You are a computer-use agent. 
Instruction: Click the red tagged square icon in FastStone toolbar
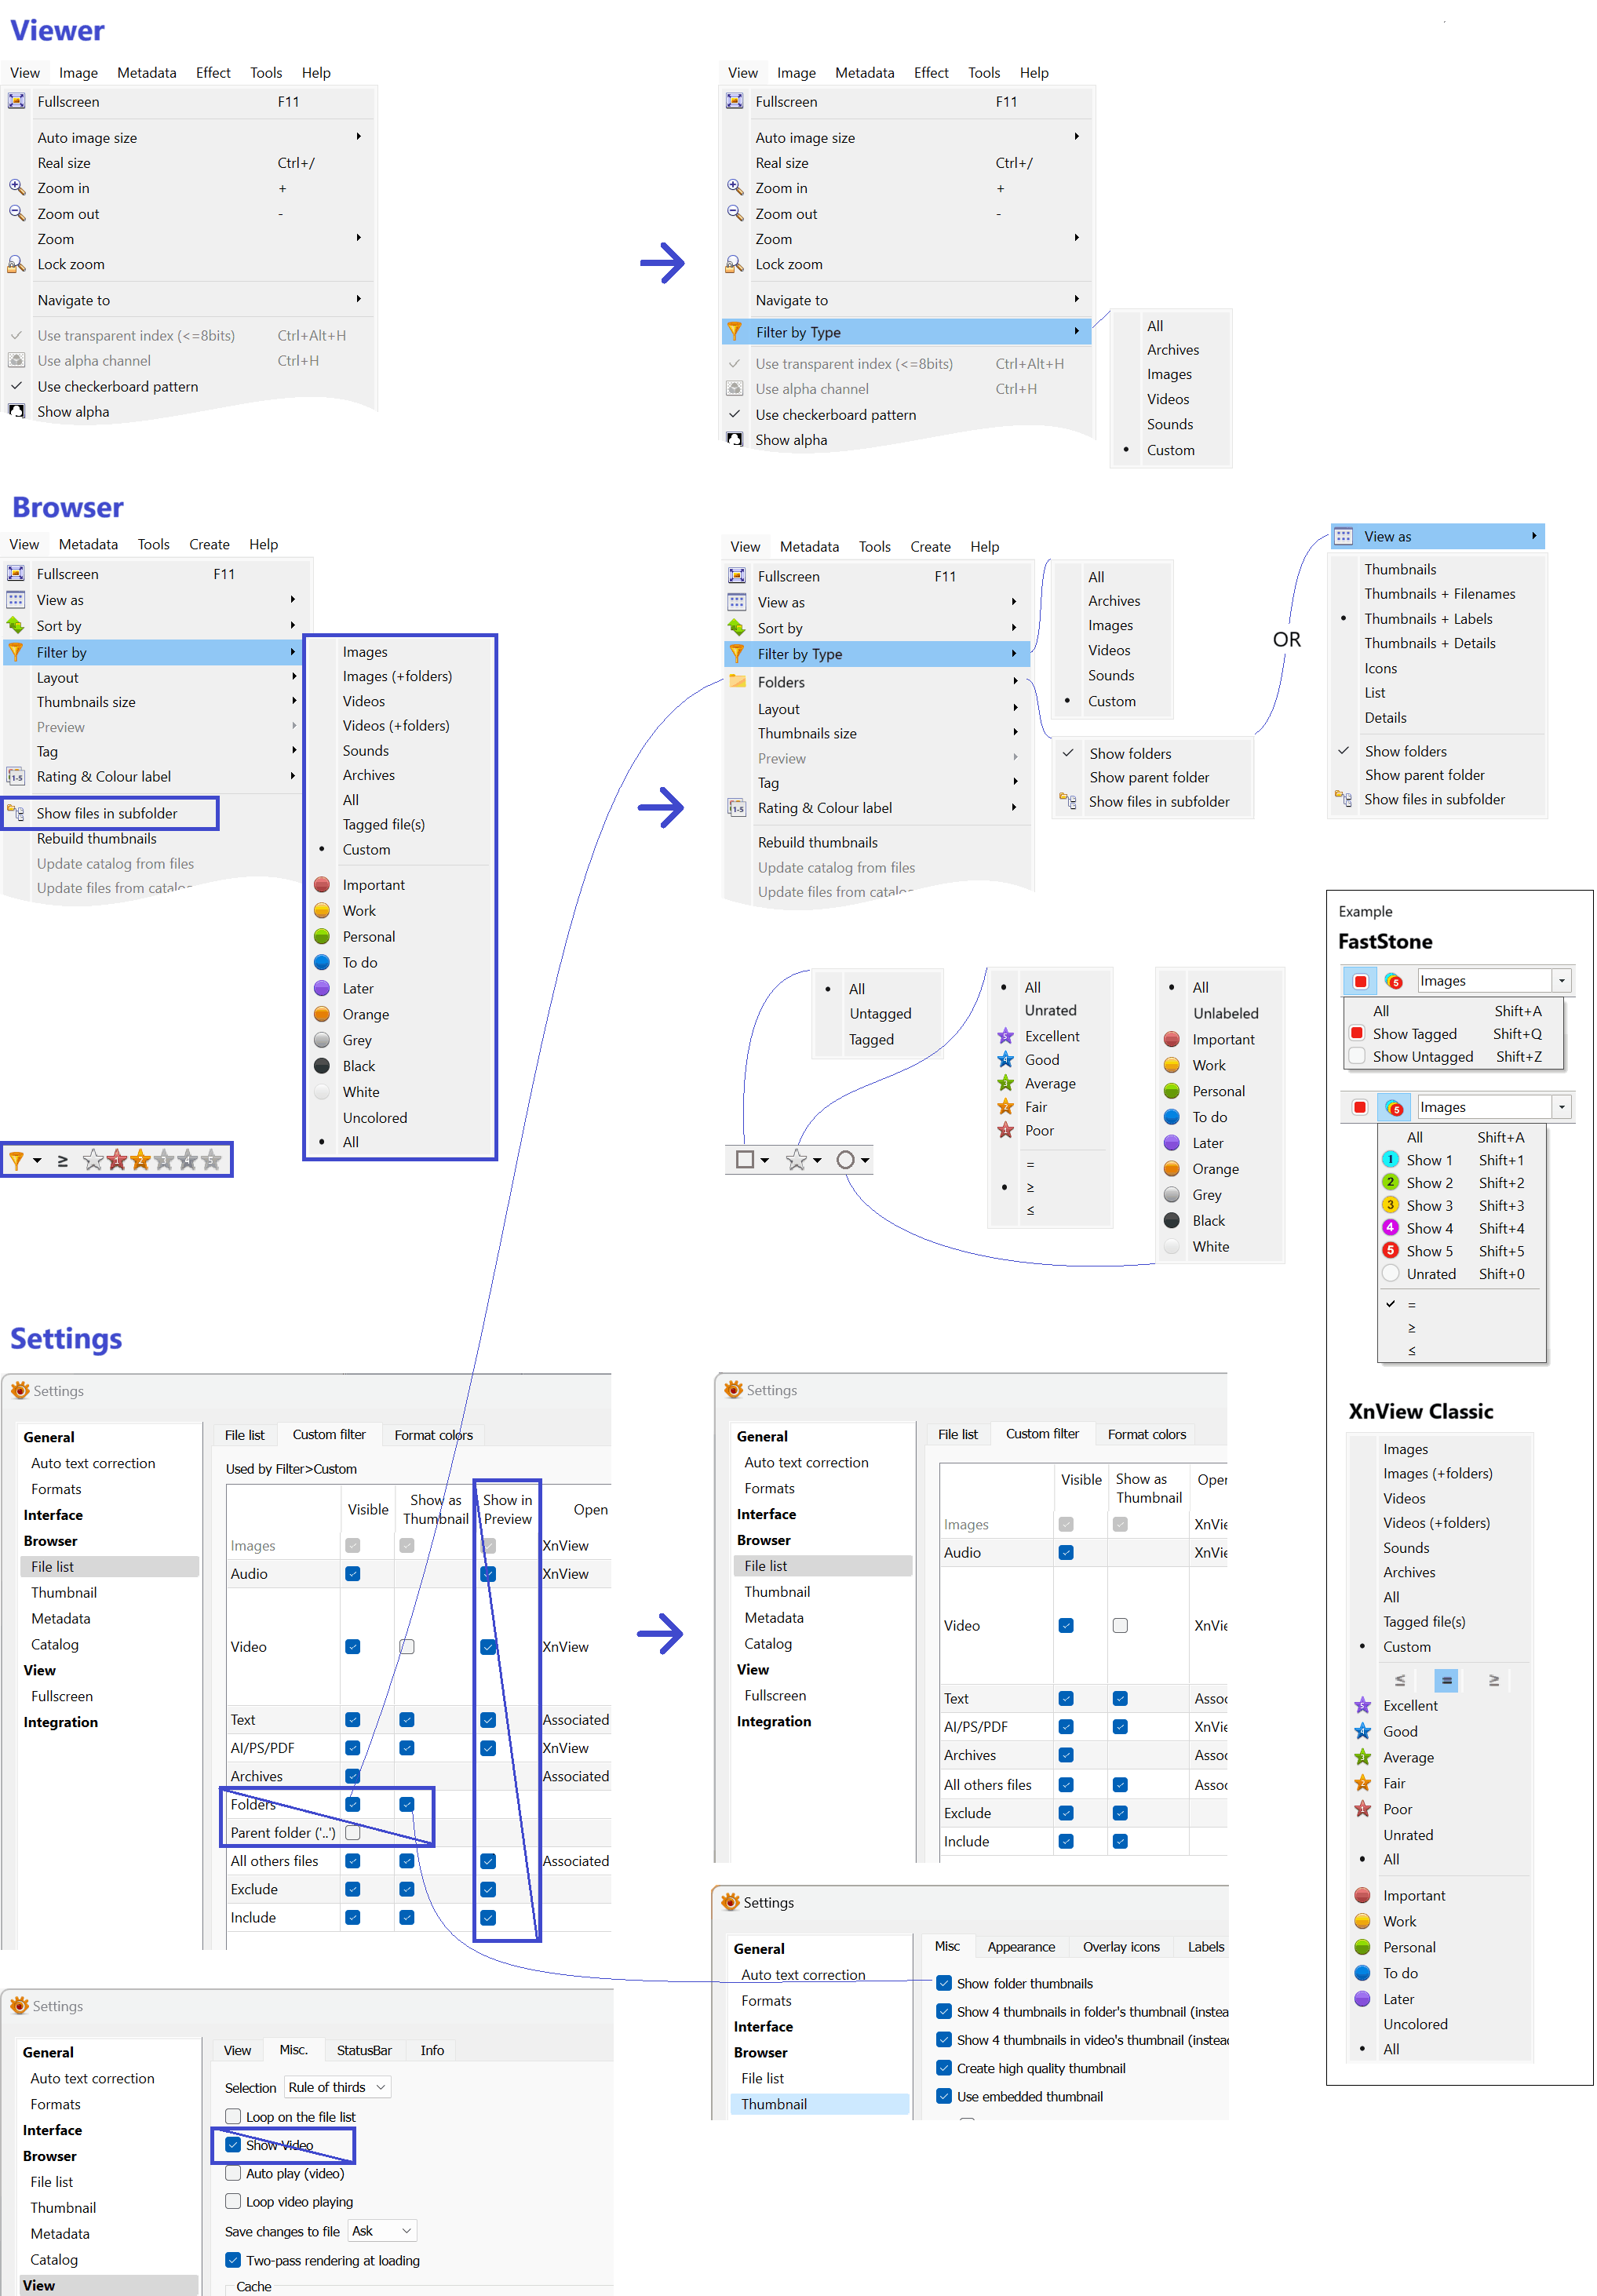coord(1360,981)
